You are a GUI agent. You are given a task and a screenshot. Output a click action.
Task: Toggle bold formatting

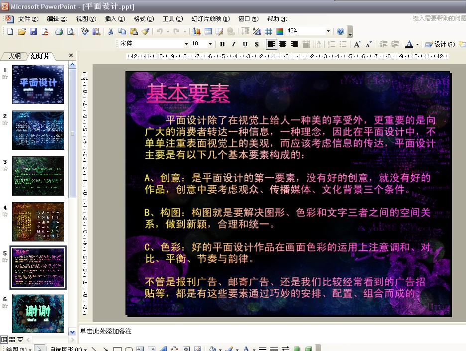pyautogui.click(x=222, y=44)
